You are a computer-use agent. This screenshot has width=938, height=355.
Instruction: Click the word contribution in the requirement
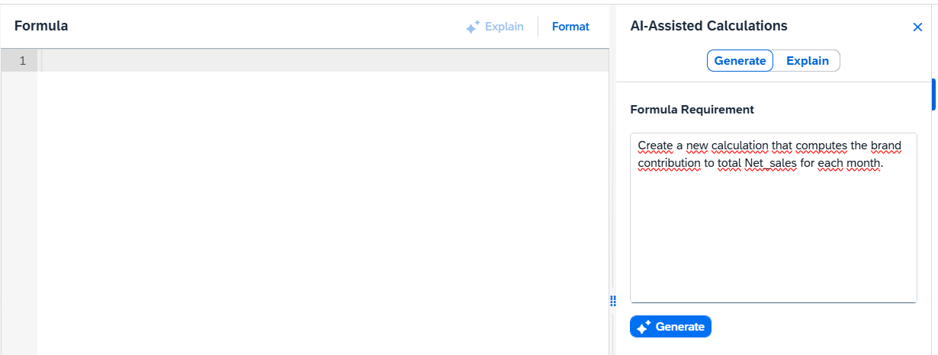[669, 163]
